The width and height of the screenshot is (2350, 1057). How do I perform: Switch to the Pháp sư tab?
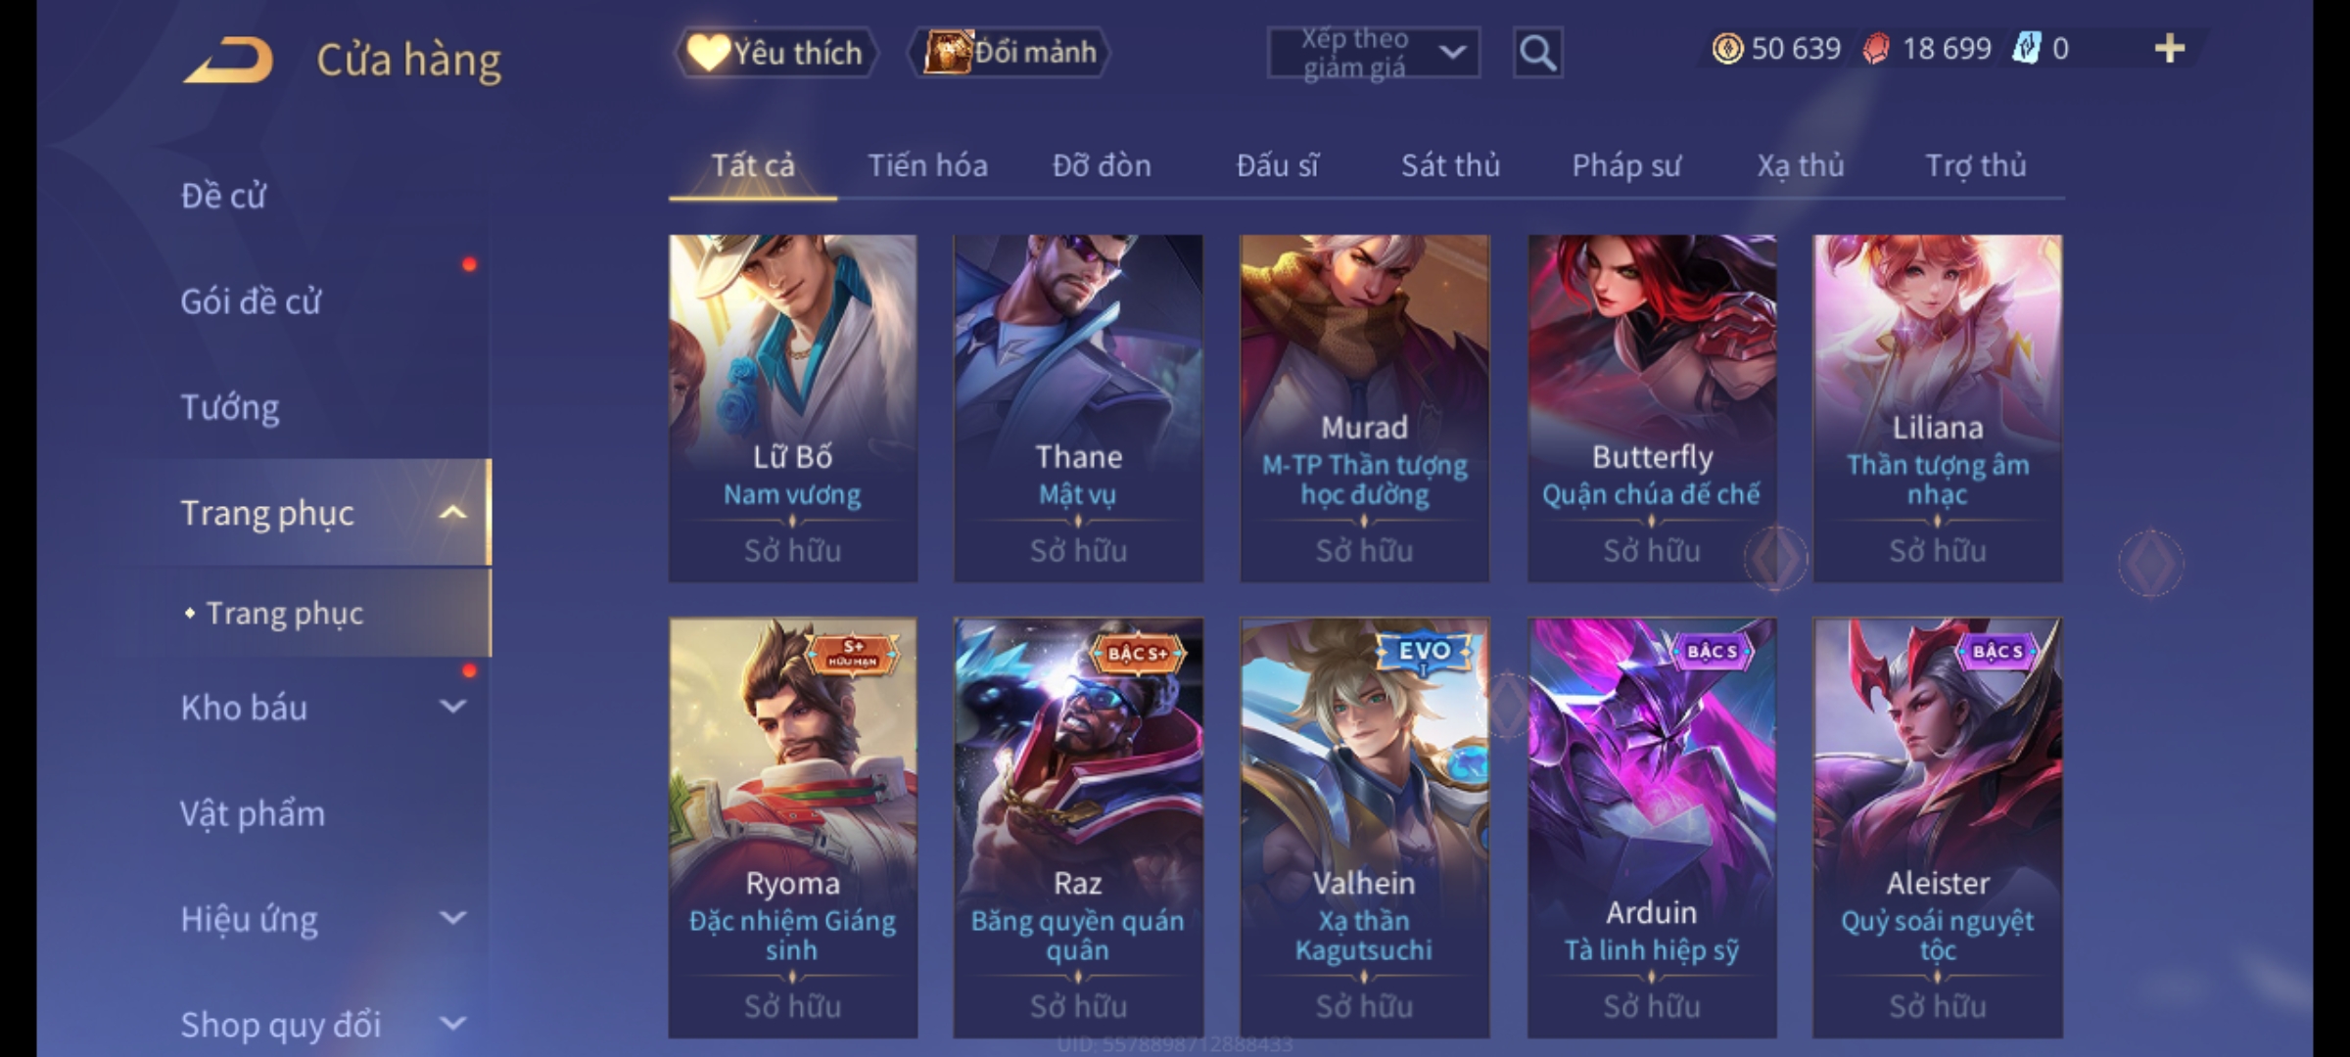click(x=1625, y=165)
